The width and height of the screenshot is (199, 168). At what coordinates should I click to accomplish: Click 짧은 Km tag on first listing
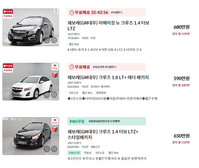pos(74,44)
